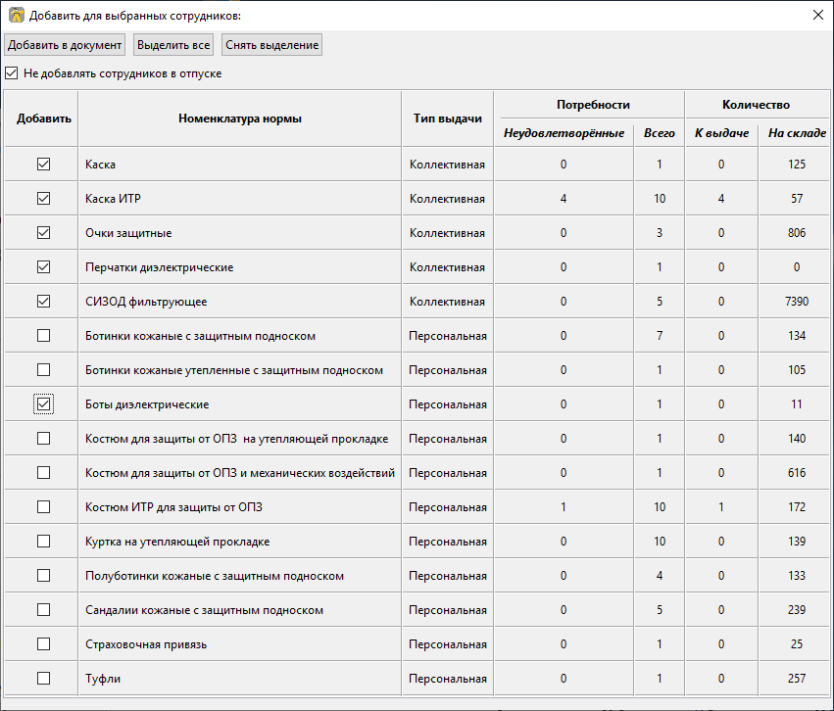
Task: Check 'Страховочная привязь' row checkbox
Action: tap(44, 644)
